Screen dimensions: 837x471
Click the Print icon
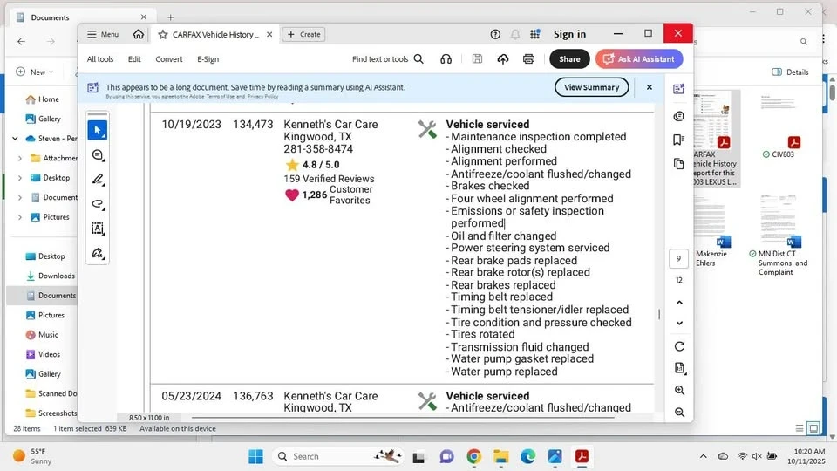(528, 59)
